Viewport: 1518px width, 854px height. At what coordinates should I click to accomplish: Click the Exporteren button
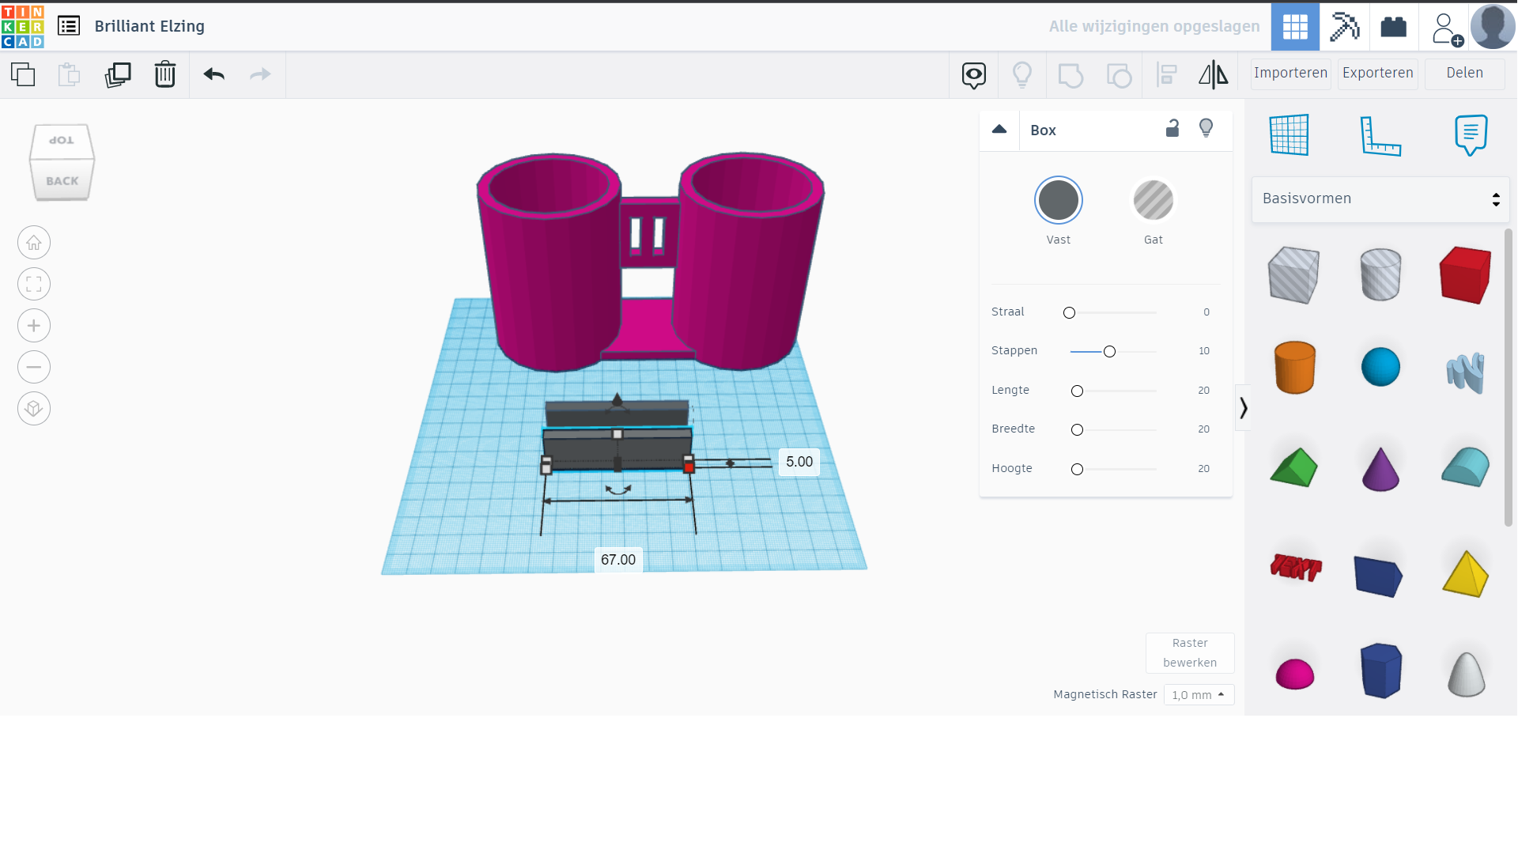click(1377, 73)
